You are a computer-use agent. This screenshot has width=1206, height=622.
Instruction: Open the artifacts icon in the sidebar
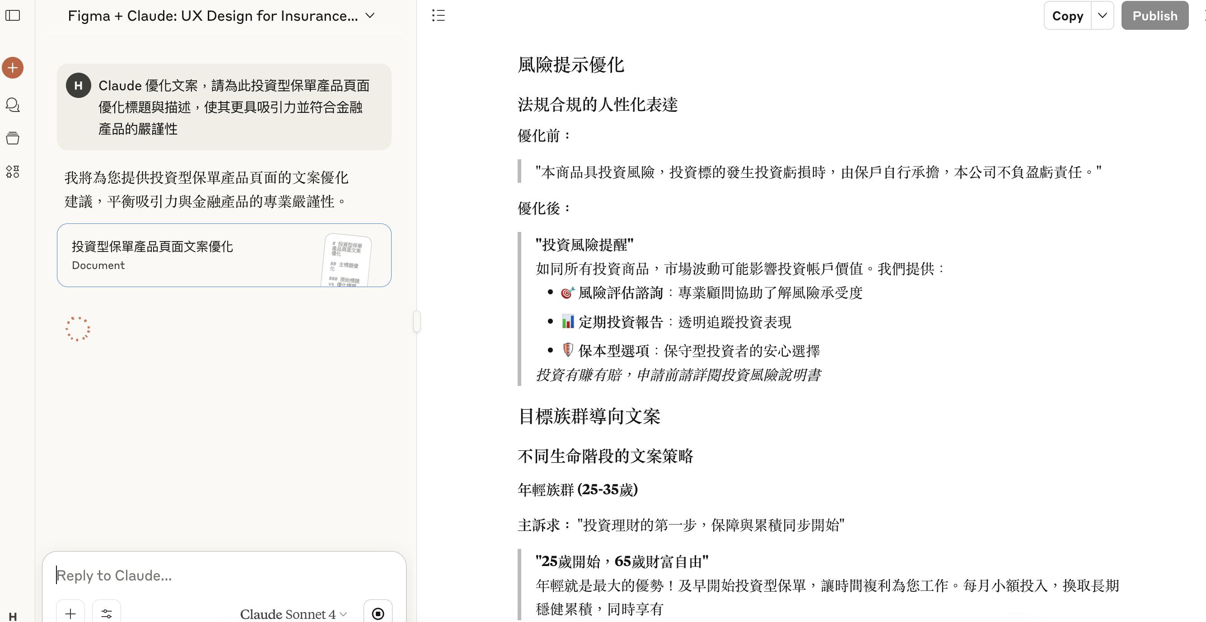[13, 172]
